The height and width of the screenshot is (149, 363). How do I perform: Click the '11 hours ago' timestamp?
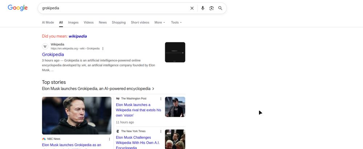tap(125, 122)
